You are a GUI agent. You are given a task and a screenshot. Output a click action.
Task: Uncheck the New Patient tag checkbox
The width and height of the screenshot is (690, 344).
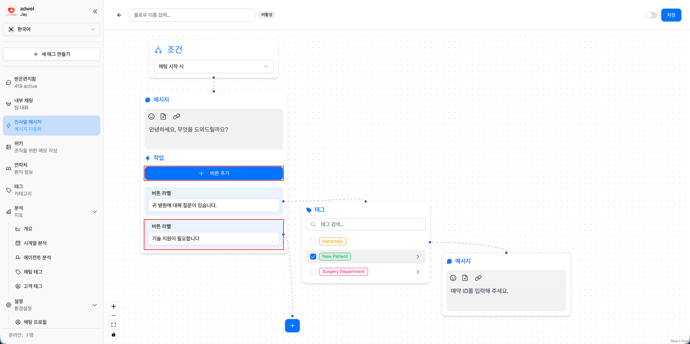(x=313, y=256)
